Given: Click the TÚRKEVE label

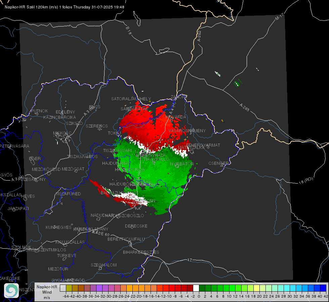Looking at the screenshot, I should (x=67, y=256).
